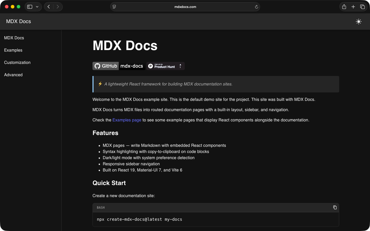Image resolution: width=370 pixels, height=231 pixels.
Task: Follow the Examples page link
Action: (127, 120)
